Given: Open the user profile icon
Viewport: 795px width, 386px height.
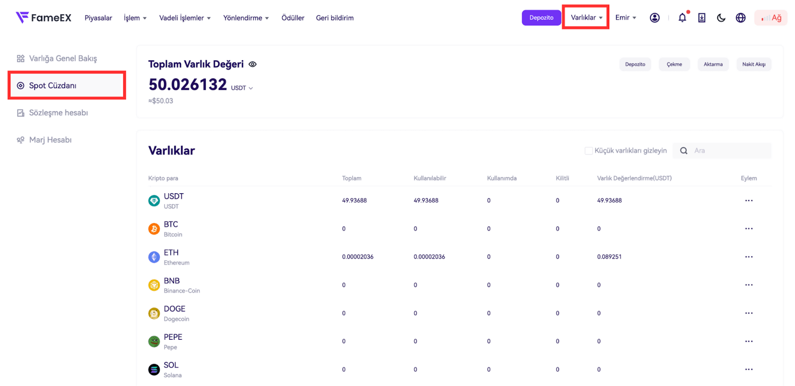Looking at the screenshot, I should point(655,18).
